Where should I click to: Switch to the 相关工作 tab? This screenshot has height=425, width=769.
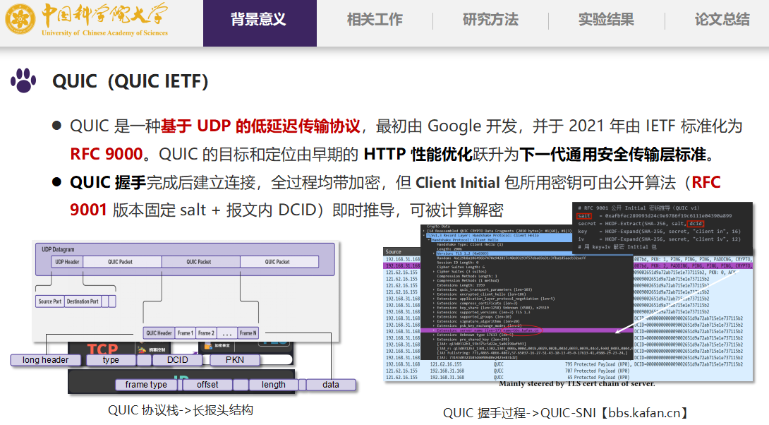(375, 20)
